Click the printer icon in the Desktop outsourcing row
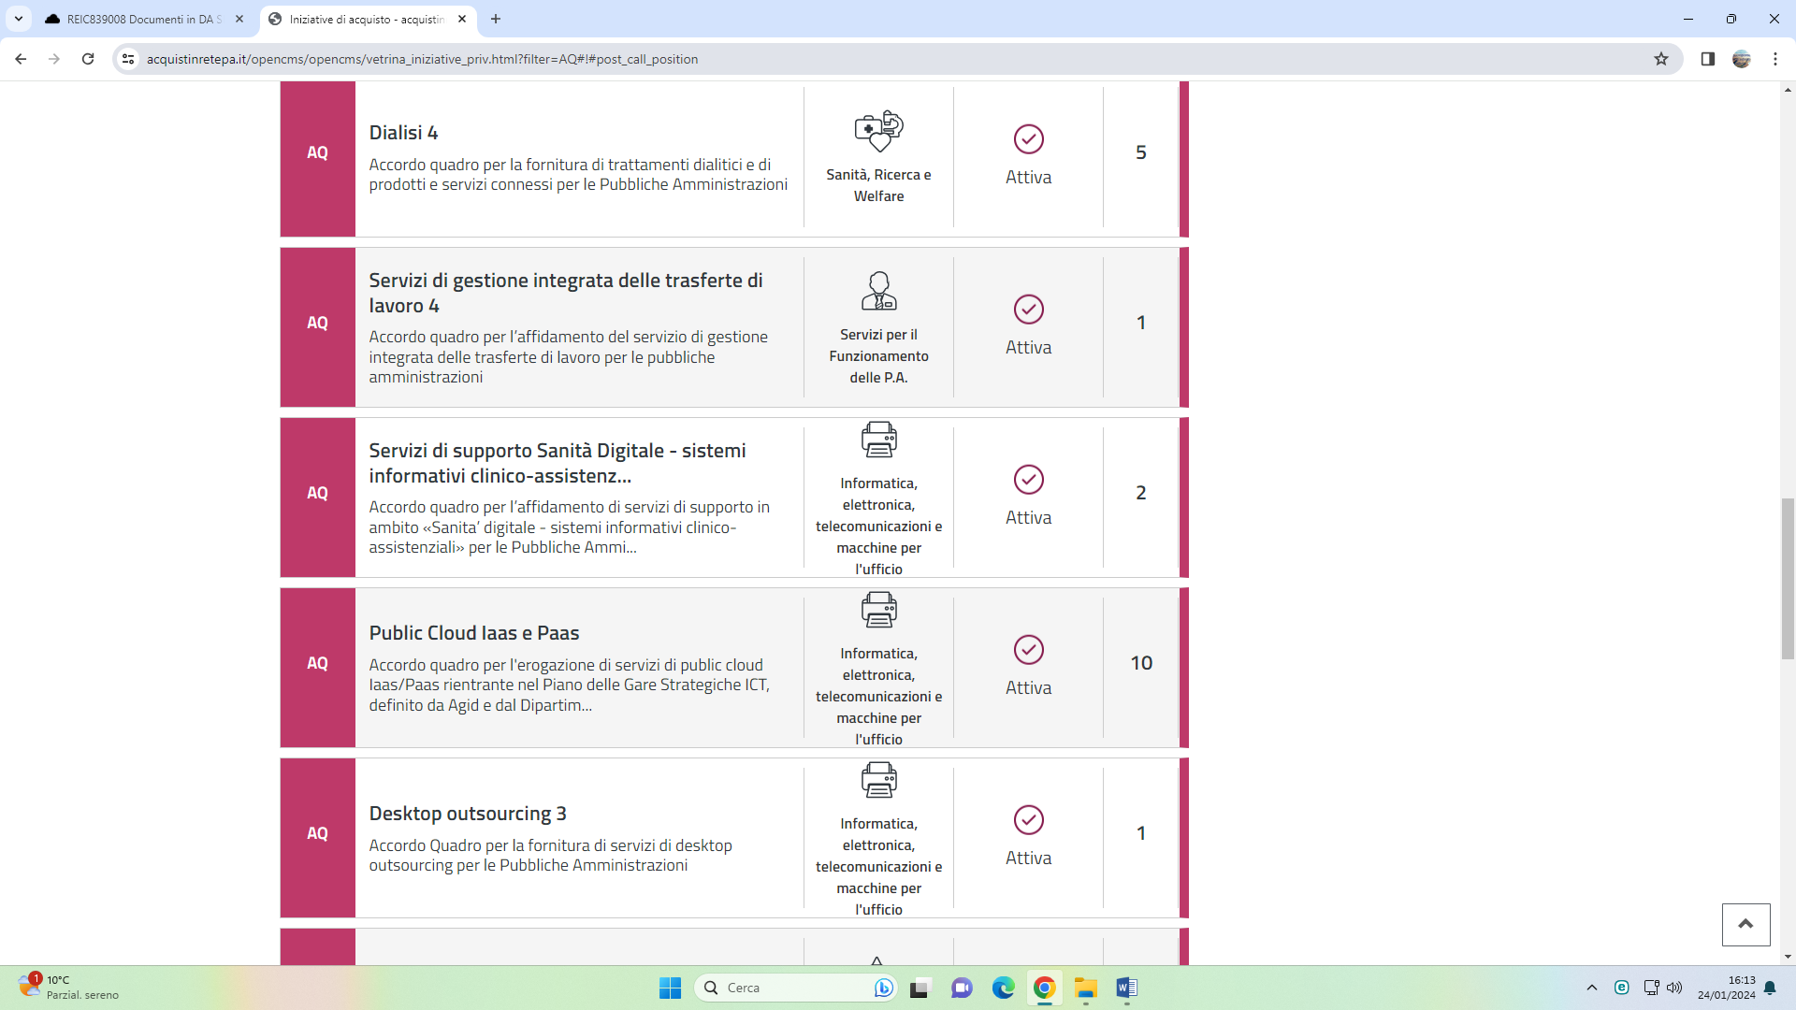 (x=878, y=780)
